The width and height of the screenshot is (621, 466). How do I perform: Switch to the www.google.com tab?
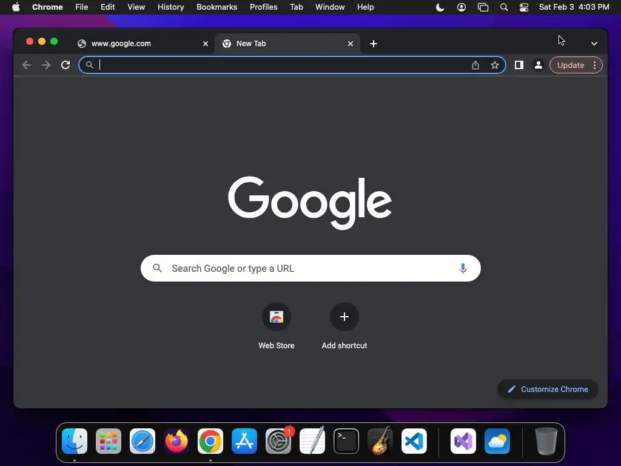pyautogui.click(x=143, y=44)
